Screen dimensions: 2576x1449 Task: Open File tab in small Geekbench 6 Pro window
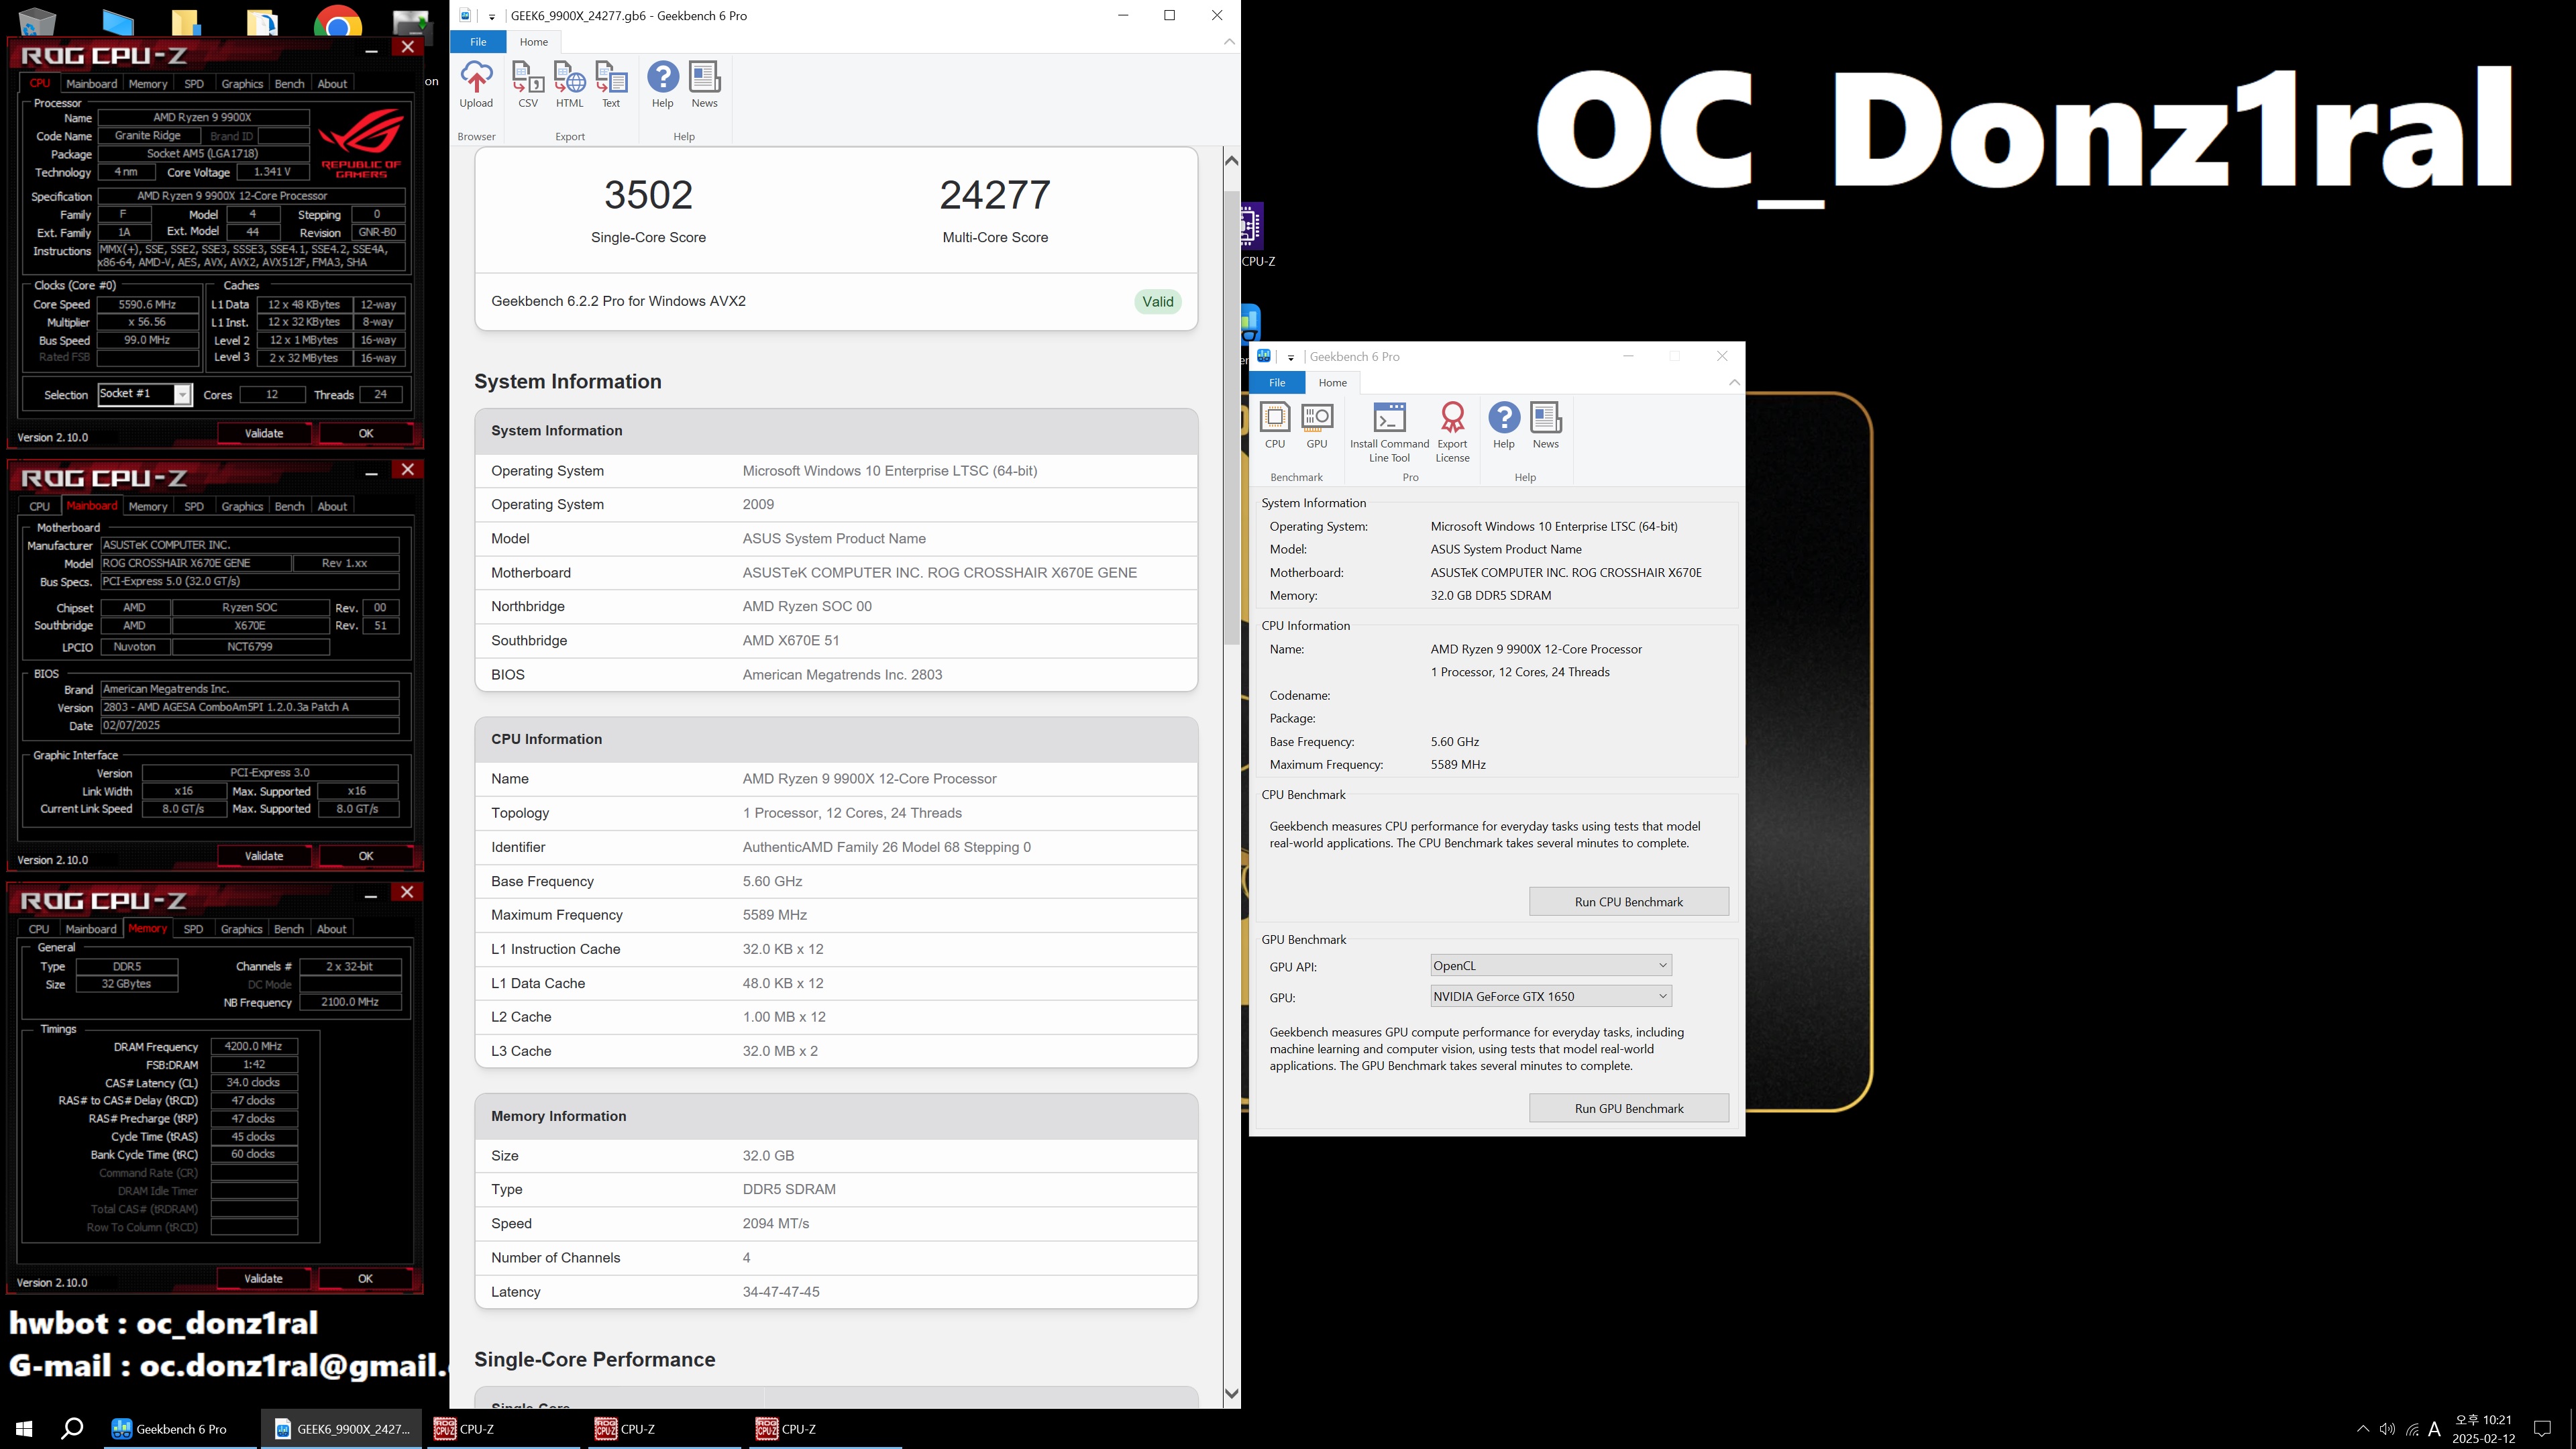pos(1277,383)
